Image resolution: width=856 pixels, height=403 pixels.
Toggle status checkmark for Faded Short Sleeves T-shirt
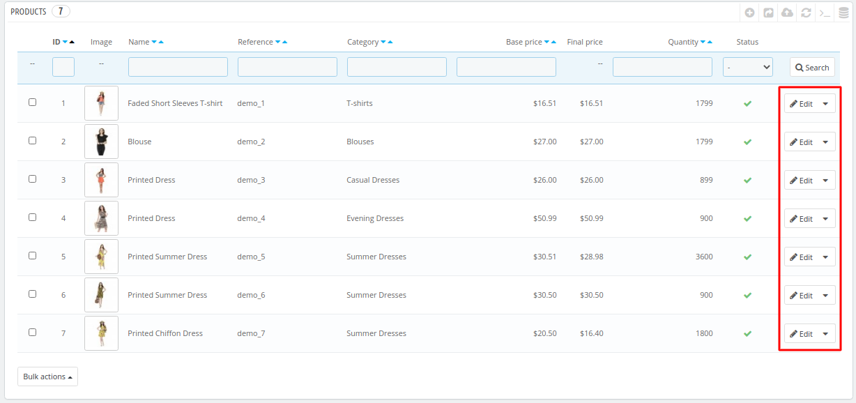point(747,103)
